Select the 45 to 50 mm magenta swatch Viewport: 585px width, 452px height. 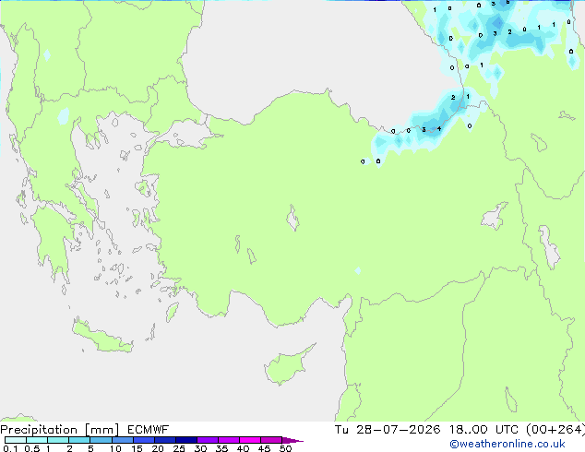tap(271, 440)
